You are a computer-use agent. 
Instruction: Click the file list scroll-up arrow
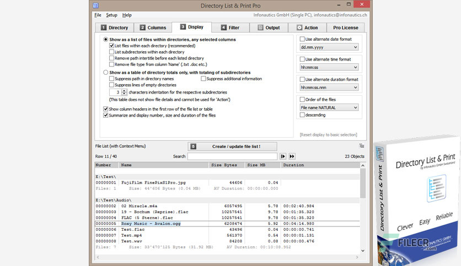click(363, 165)
